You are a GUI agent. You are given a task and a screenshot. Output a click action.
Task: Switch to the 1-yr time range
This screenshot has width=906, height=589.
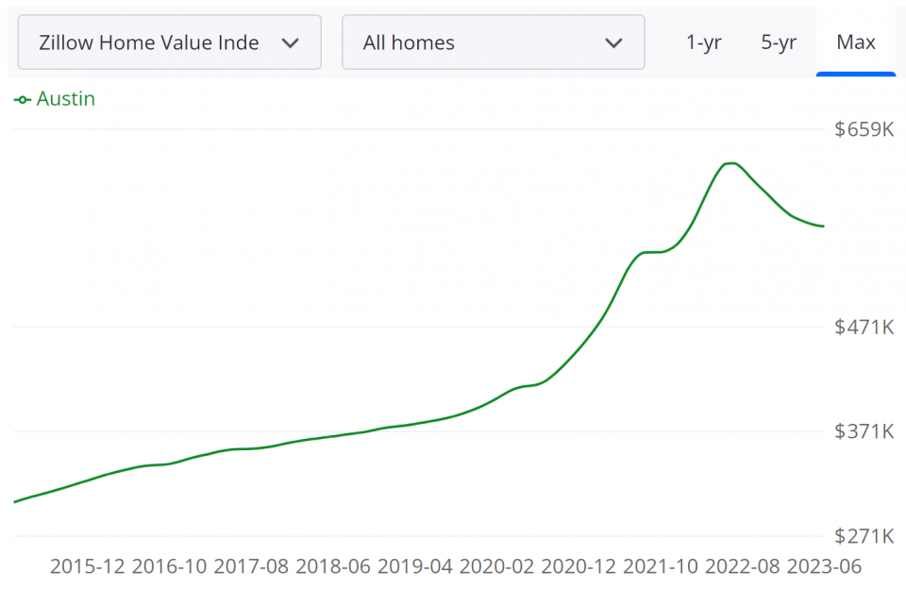(x=704, y=42)
